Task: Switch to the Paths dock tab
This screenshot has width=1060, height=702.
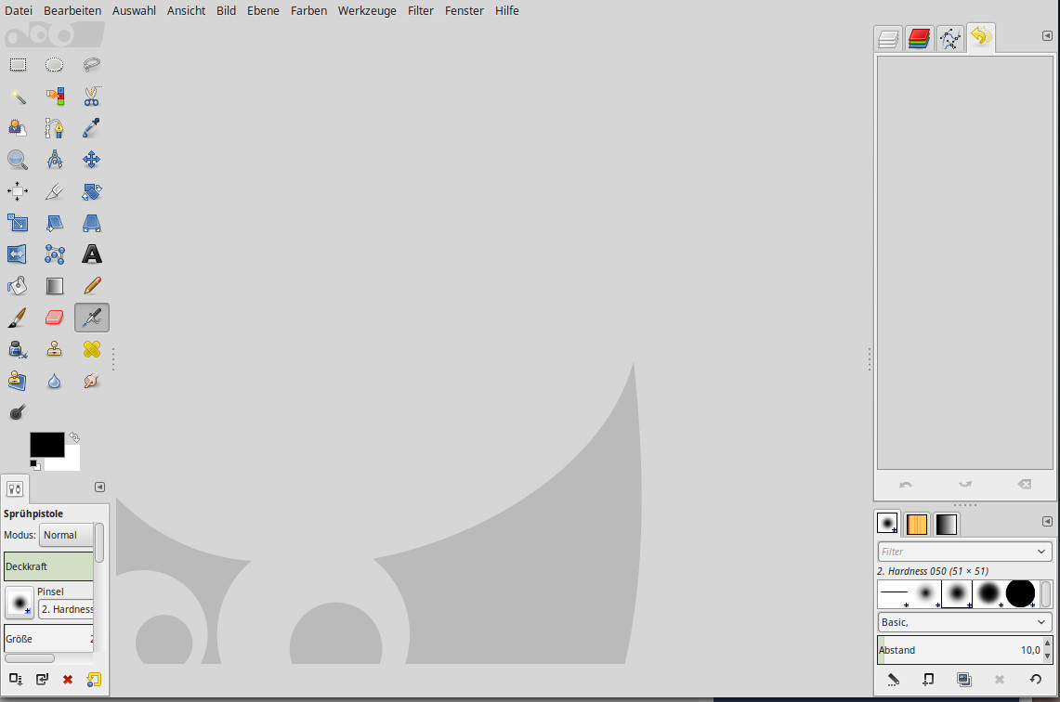Action: 949,38
